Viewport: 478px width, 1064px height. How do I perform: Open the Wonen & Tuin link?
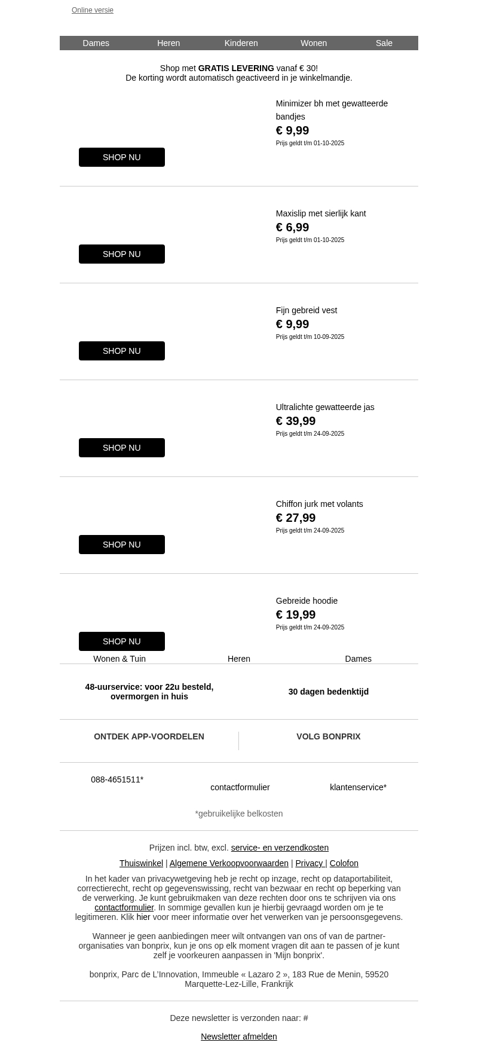point(119,659)
